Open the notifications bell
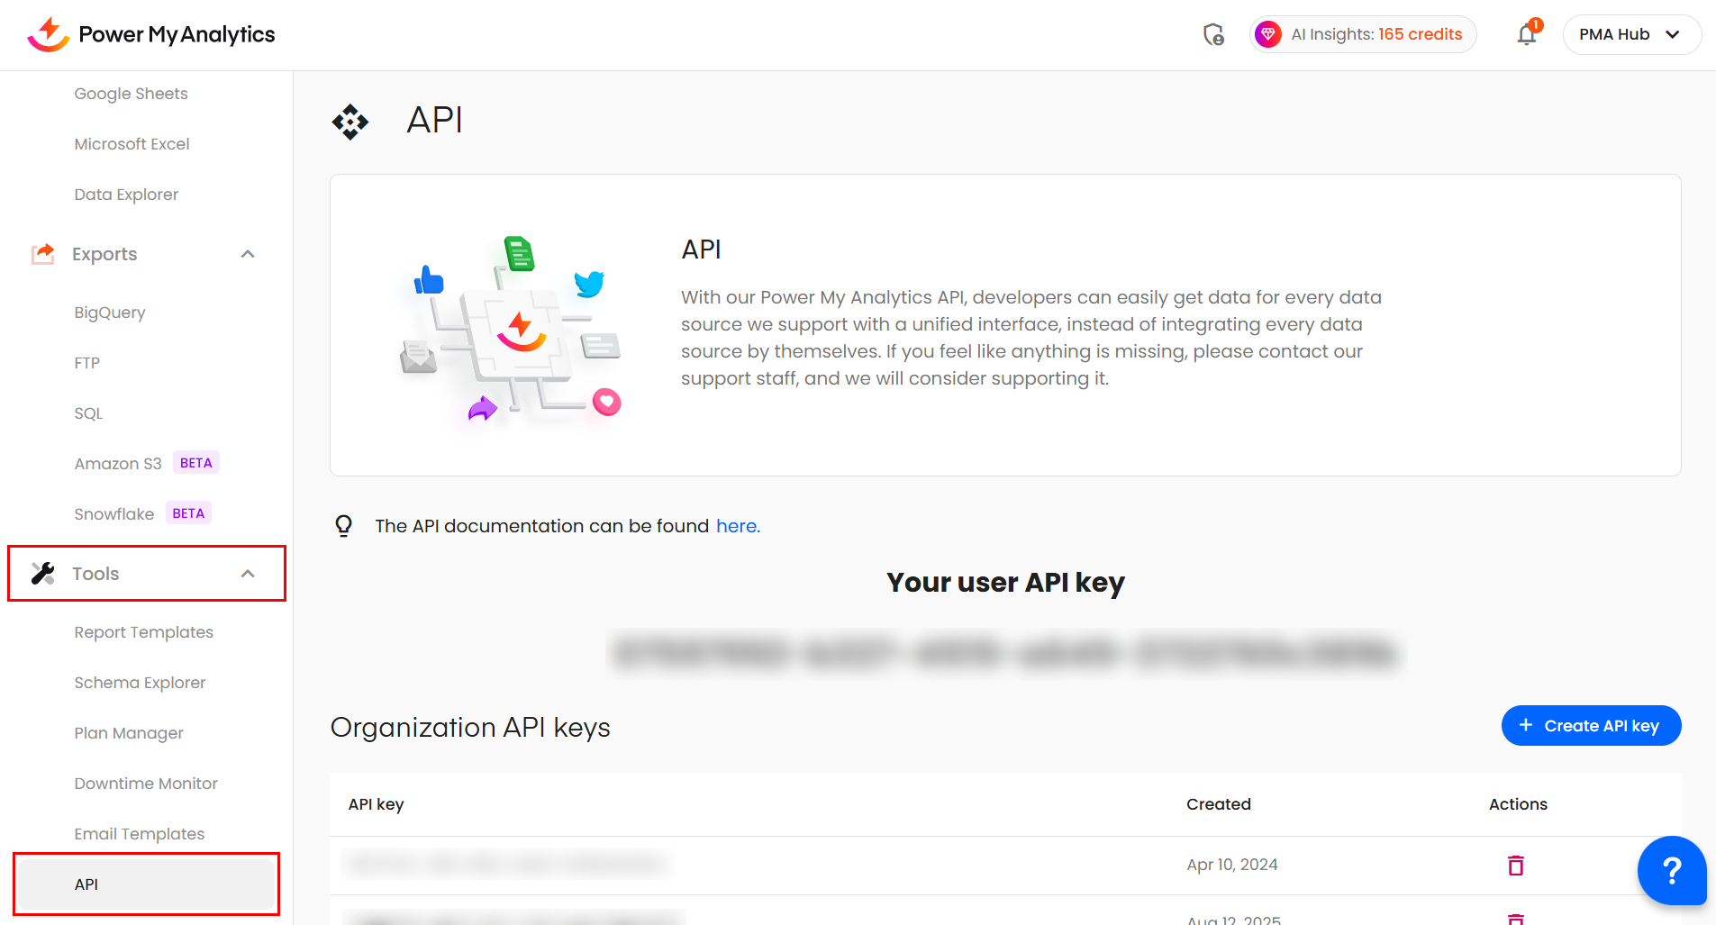This screenshot has height=925, width=1716. [1526, 34]
